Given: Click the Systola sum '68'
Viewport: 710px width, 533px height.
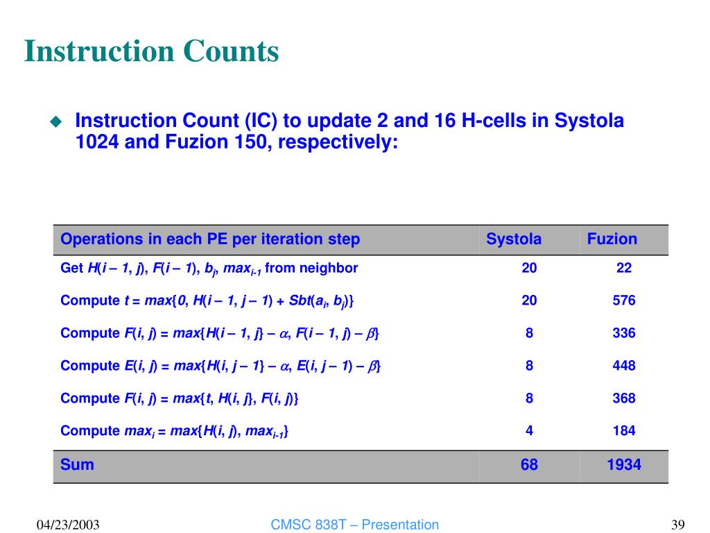Looking at the screenshot, I should pos(529,464).
